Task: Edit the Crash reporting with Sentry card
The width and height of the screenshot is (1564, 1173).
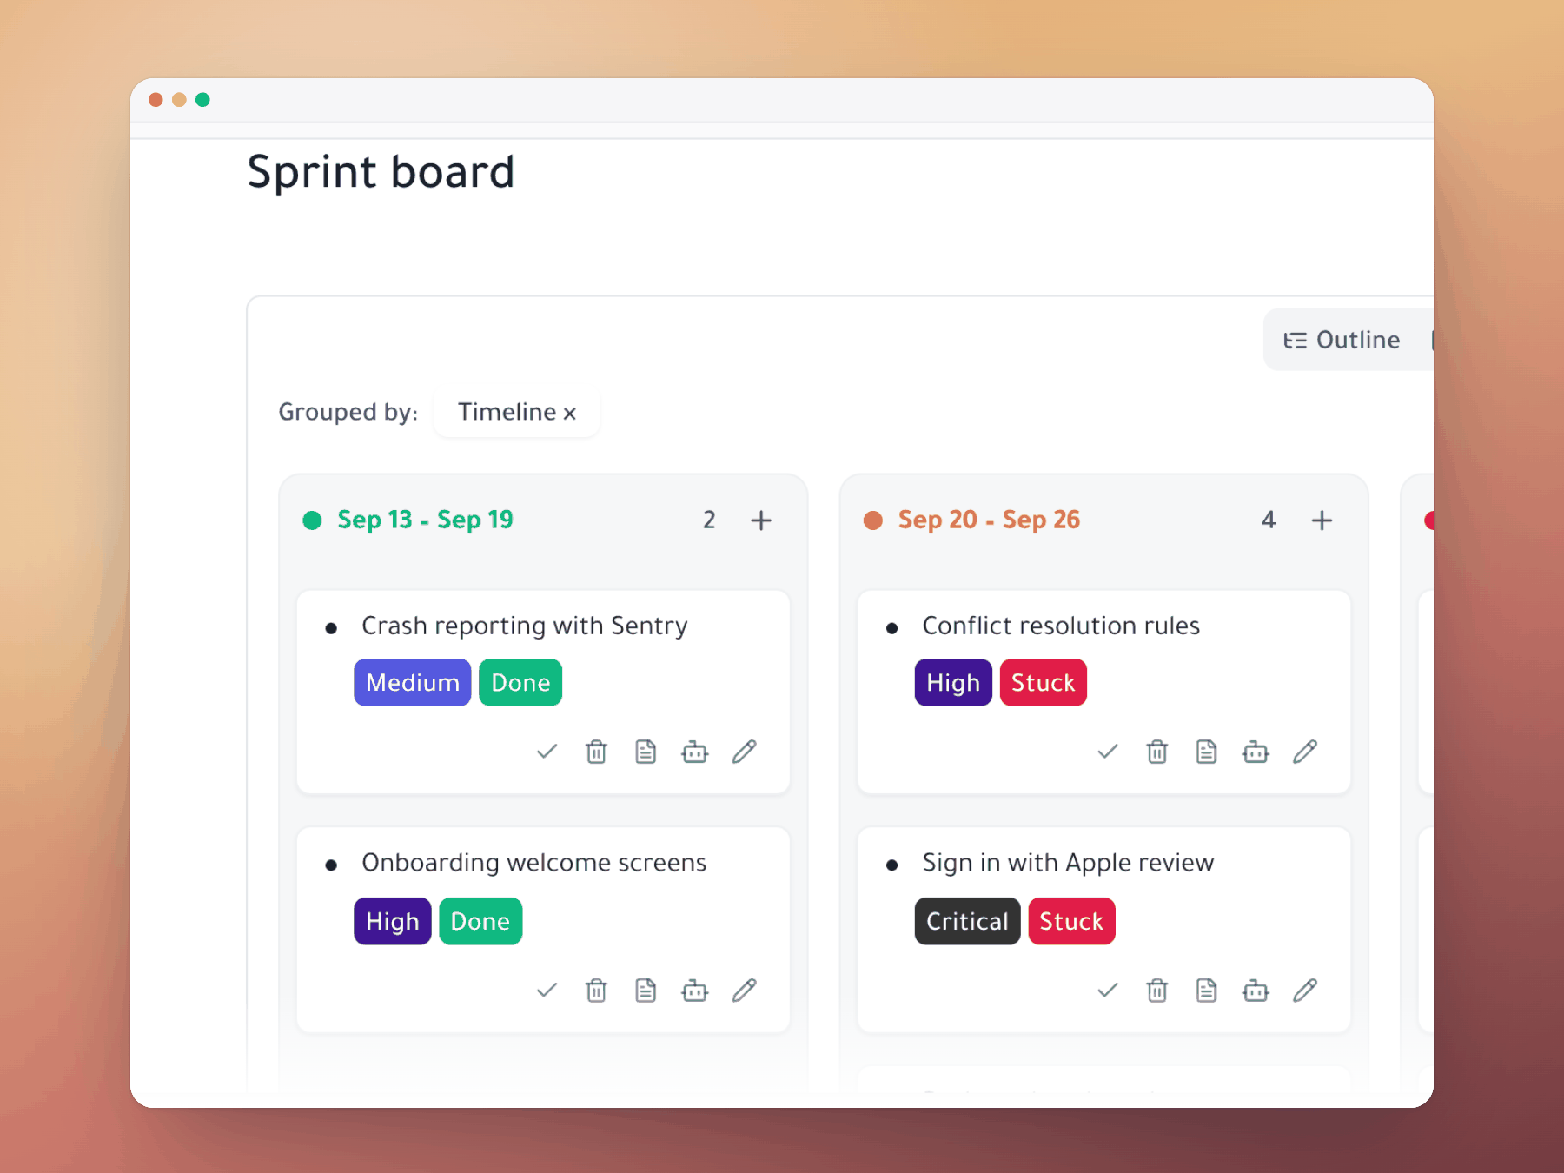Action: (x=745, y=752)
